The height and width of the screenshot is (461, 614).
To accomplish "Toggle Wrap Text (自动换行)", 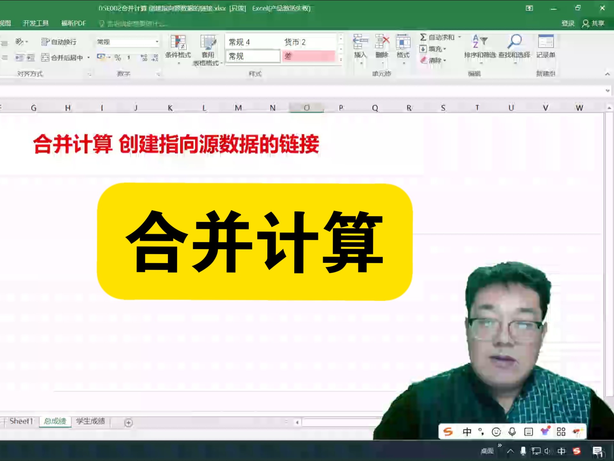I will click(x=59, y=42).
